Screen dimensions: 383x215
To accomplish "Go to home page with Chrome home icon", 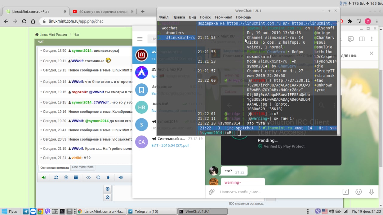I will click(x=33, y=21).
